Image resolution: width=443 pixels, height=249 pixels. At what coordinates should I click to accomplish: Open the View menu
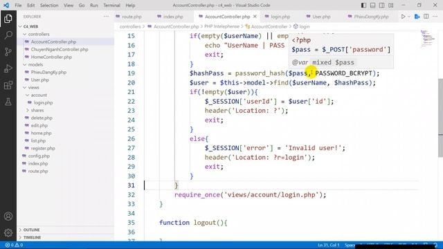(x=69, y=6)
